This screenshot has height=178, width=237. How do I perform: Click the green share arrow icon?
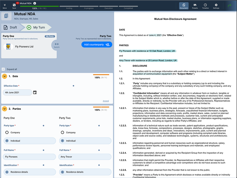click(229, 6)
